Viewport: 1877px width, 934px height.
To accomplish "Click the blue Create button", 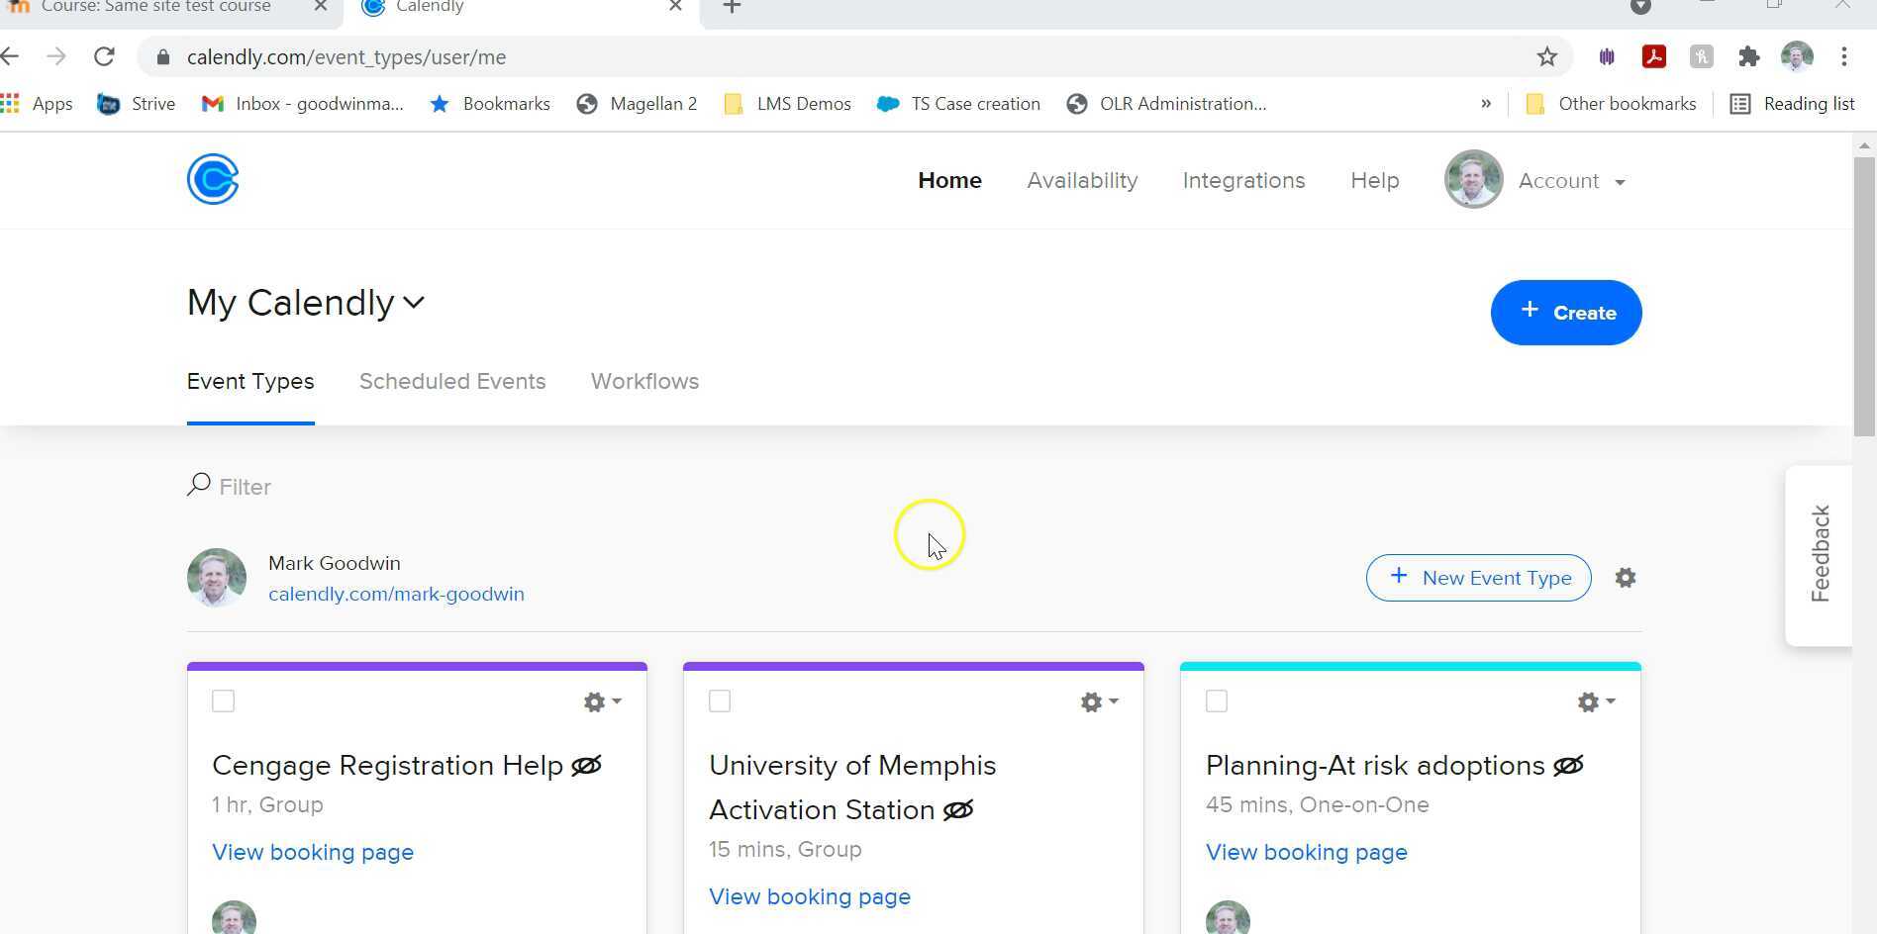I will [1566, 313].
